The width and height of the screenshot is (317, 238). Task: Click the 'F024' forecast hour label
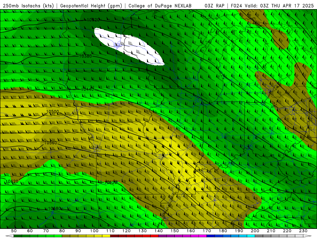[x=236, y=6]
